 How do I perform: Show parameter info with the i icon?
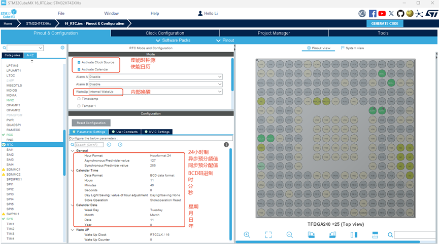[x=226, y=144]
